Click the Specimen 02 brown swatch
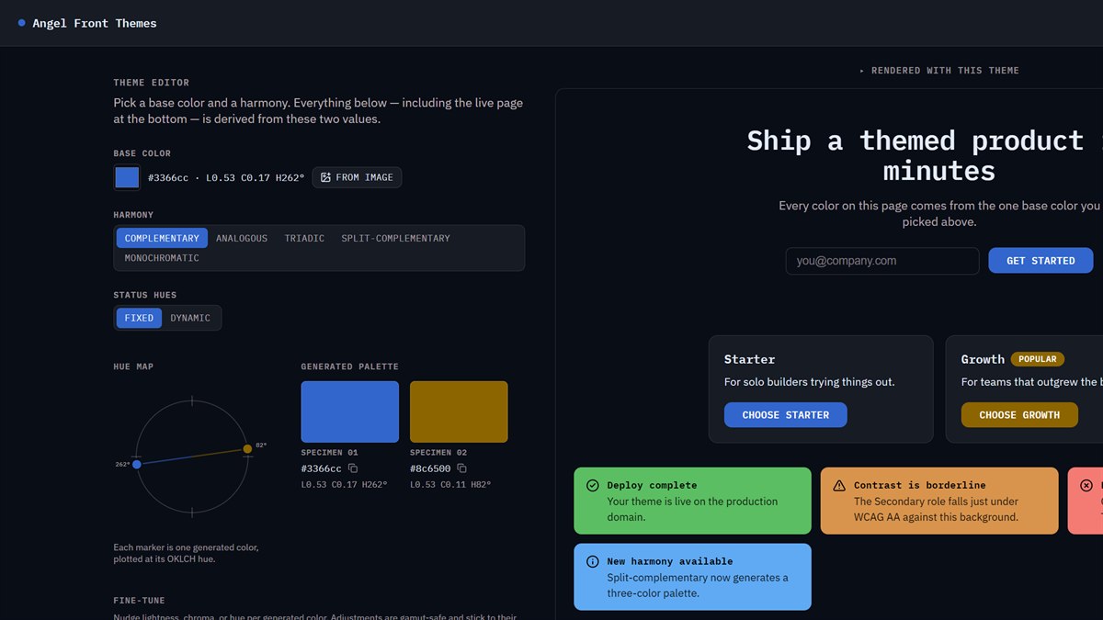Screen dimensions: 1103x620 click(459, 411)
